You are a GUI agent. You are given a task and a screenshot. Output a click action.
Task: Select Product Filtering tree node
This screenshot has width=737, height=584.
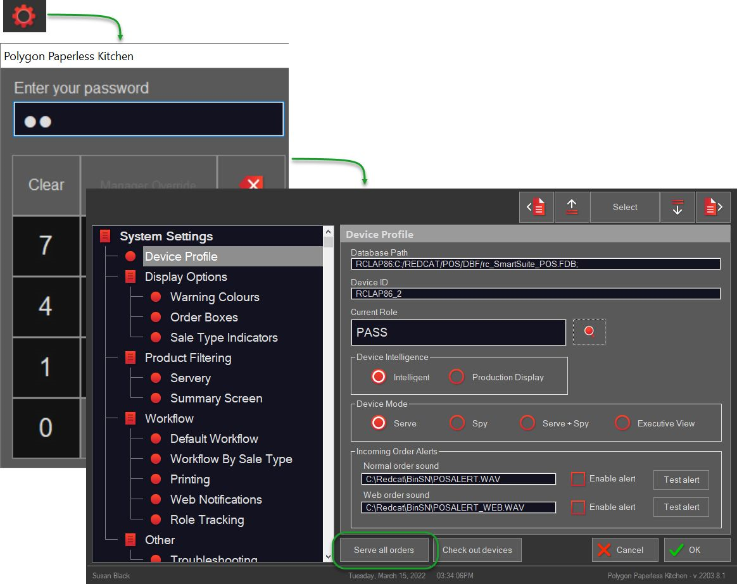point(188,357)
